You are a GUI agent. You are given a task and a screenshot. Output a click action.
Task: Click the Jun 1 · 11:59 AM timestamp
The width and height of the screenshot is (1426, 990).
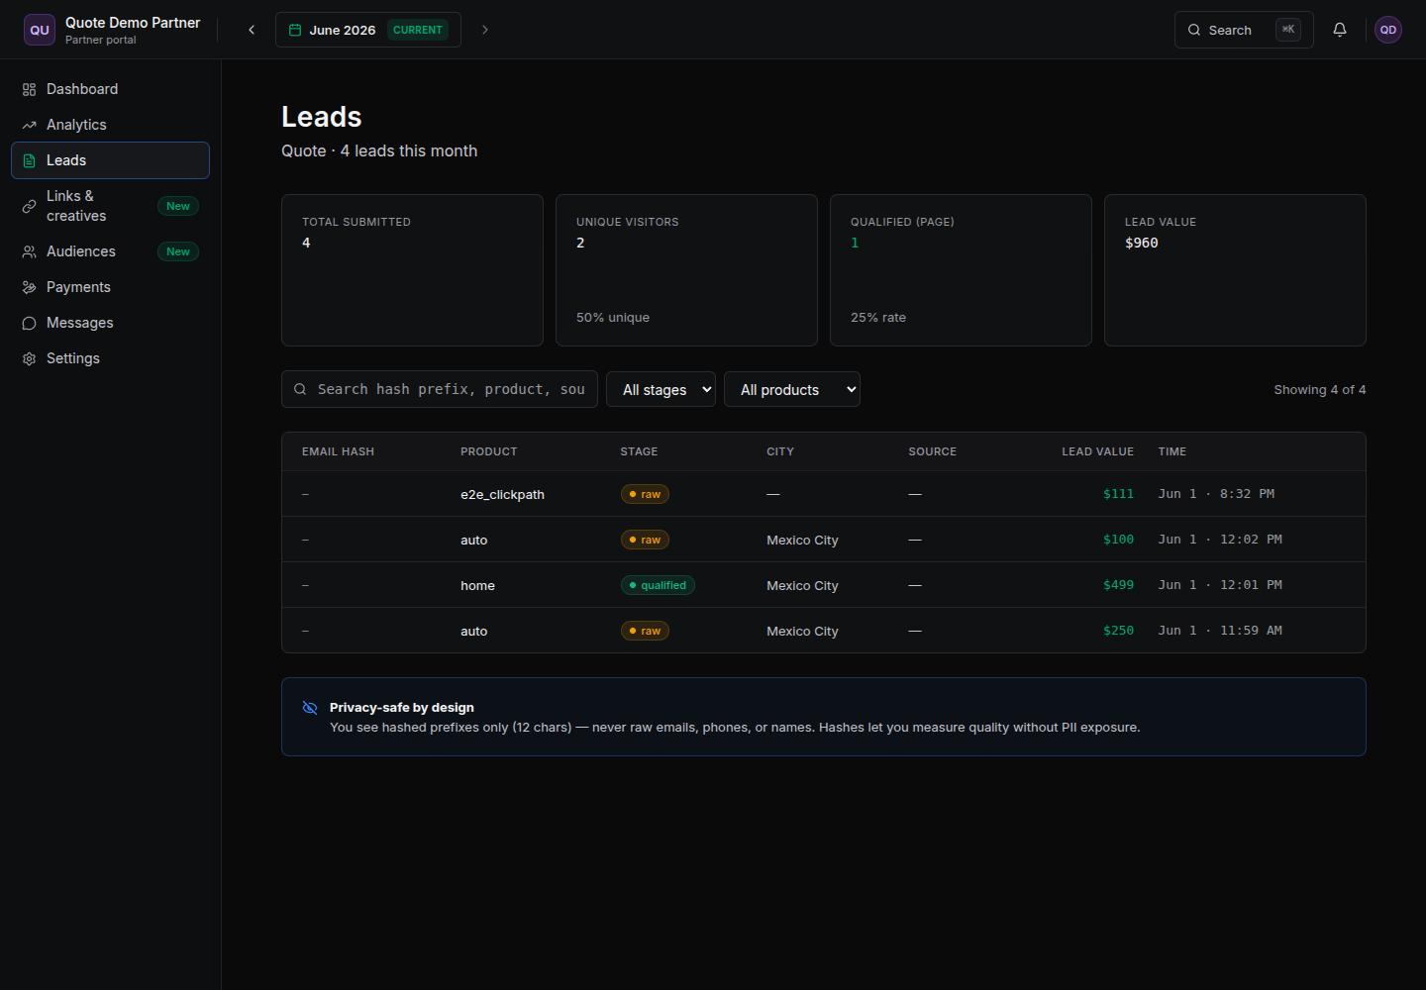pyautogui.click(x=1220, y=631)
